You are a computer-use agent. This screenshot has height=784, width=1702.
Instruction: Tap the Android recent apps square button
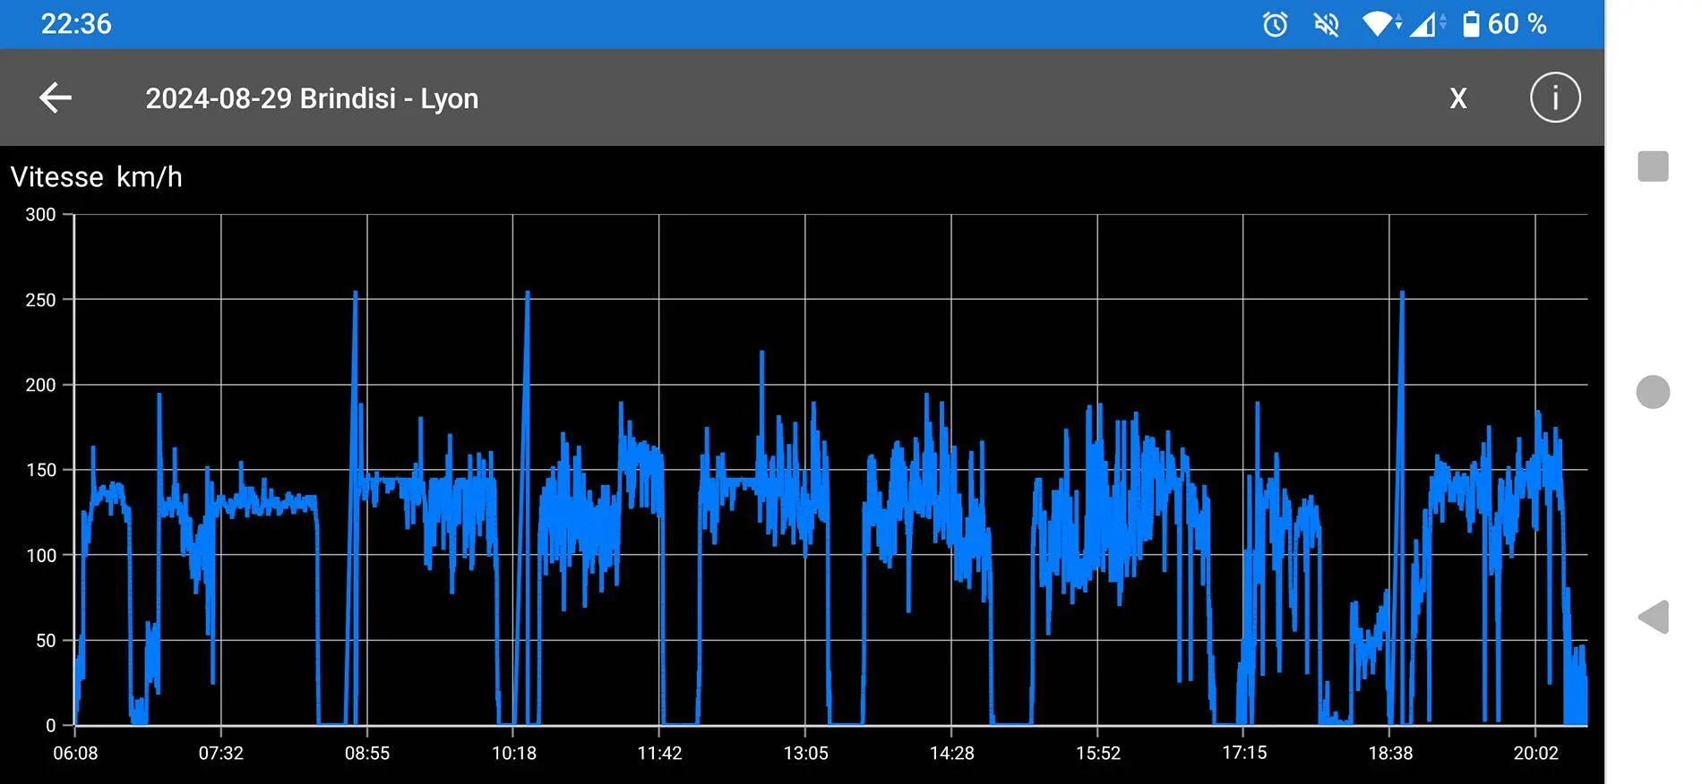(x=1653, y=166)
